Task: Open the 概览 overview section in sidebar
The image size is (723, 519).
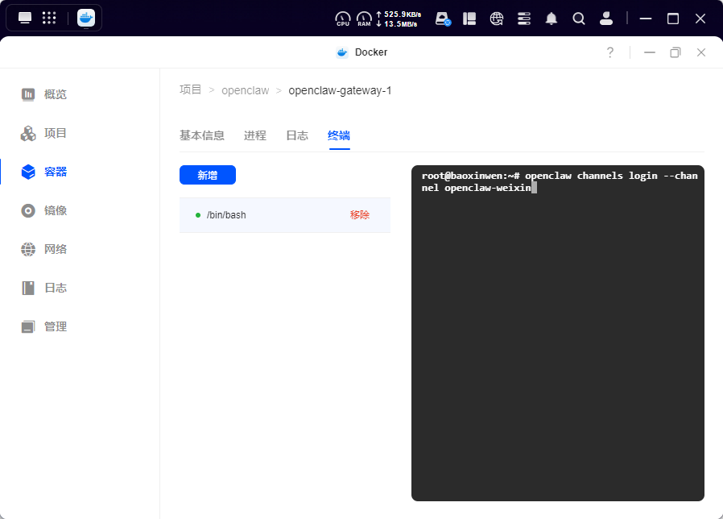Action: (52, 94)
